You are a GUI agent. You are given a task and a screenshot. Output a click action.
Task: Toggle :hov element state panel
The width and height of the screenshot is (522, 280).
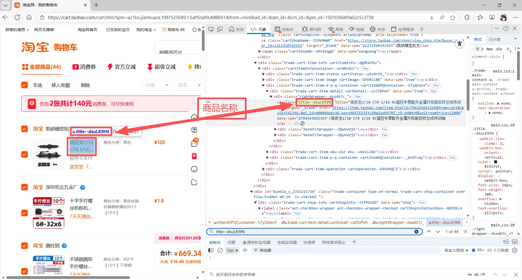click(x=489, y=49)
